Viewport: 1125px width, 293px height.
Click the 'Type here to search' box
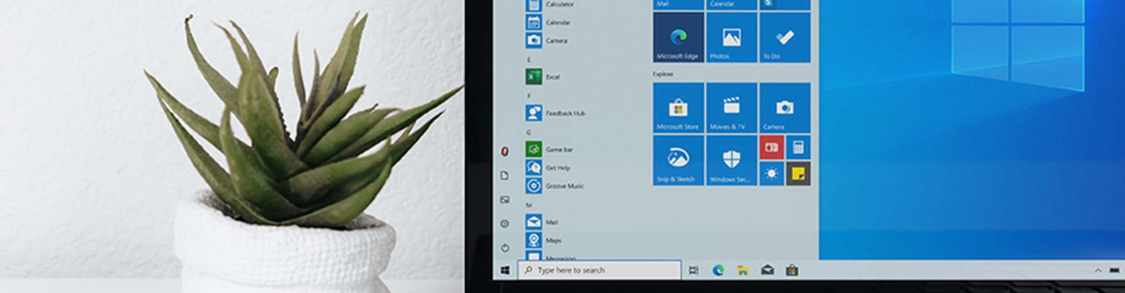pos(599,270)
